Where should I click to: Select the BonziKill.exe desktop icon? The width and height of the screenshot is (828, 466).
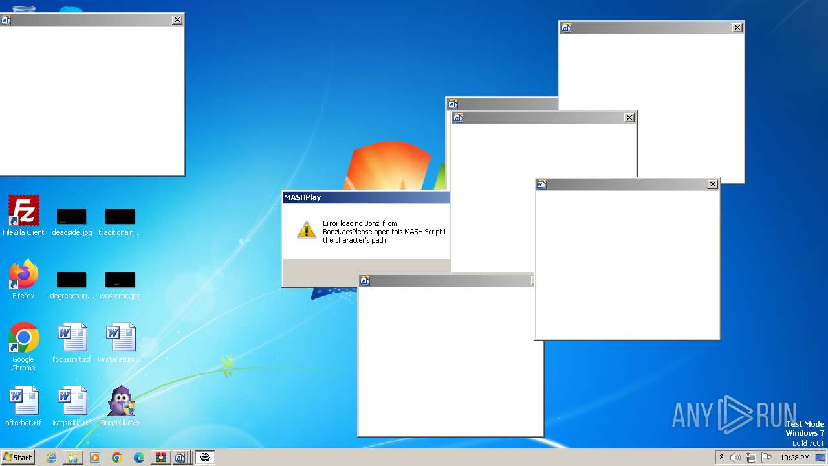[x=120, y=406]
